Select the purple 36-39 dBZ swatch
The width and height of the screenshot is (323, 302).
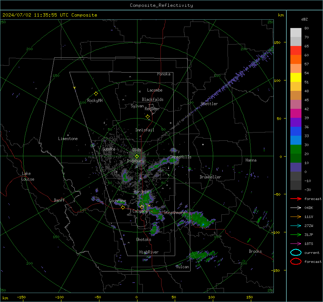click(x=296, y=122)
